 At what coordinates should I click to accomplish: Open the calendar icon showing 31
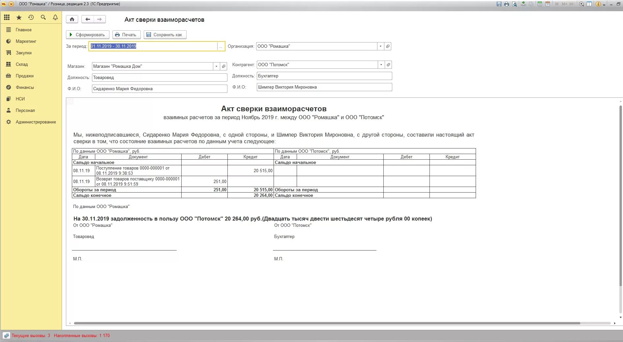[548, 4]
